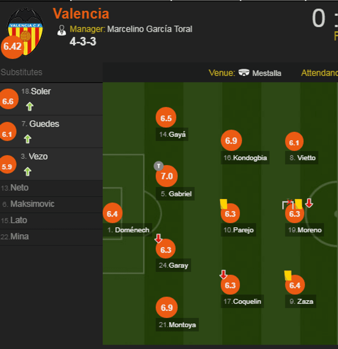
Task: Click Vietto's name on the pitch
Action: [x=306, y=158]
